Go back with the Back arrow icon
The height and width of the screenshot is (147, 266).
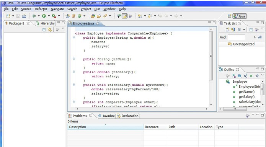click(x=166, y=16)
